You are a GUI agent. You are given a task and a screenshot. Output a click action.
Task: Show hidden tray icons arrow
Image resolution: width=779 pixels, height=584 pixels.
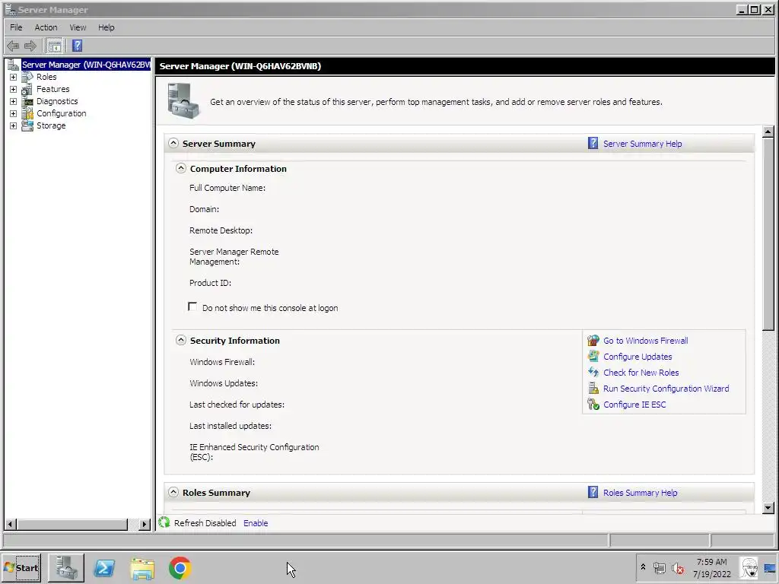click(x=643, y=567)
